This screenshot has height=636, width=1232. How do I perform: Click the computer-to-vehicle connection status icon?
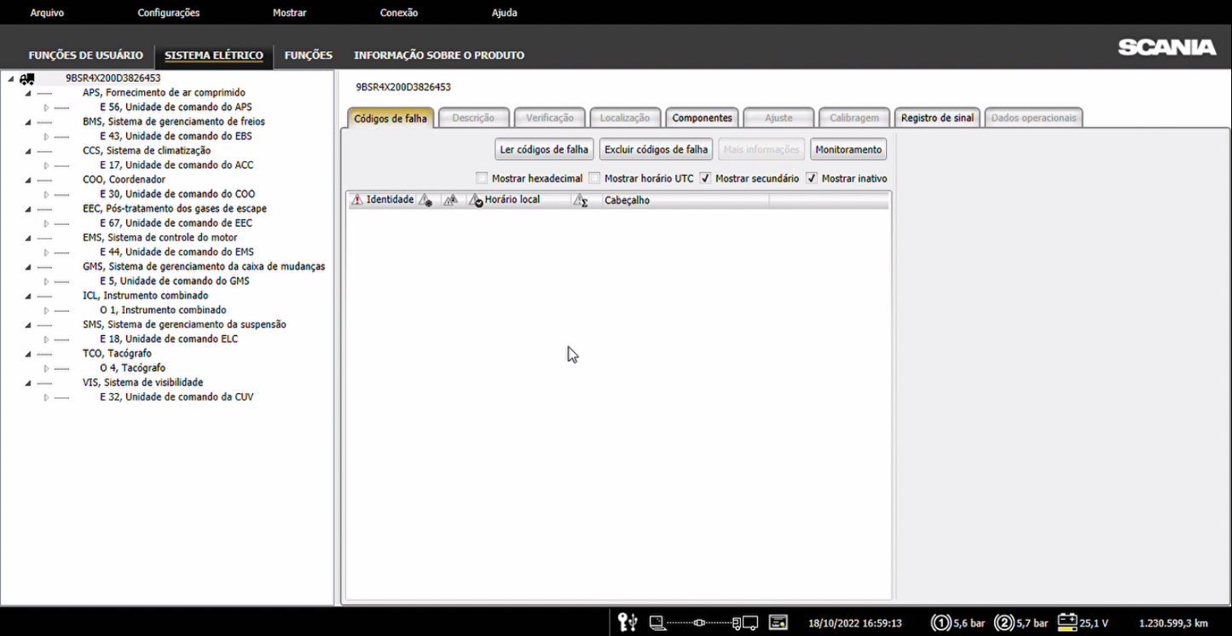click(x=703, y=622)
